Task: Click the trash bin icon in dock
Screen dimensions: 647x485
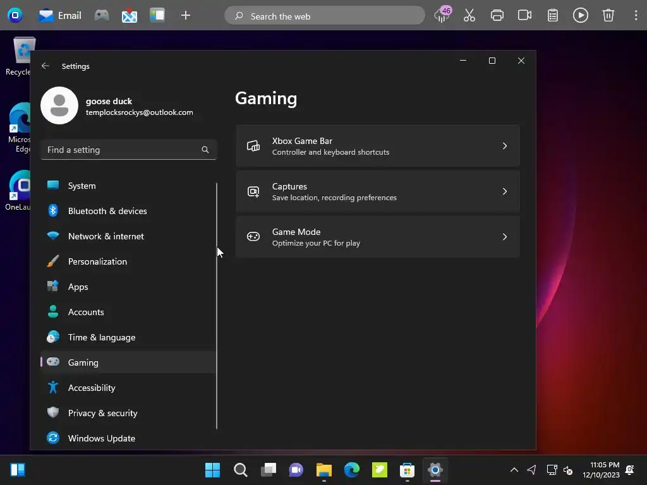Action: [x=608, y=16]
